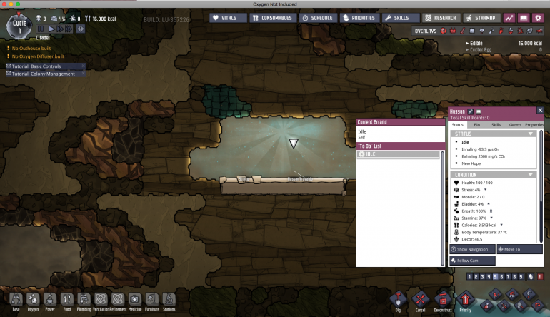Switch to the Bio tab
This screenshot has height=317, width=550.
click(x=476, y=125)
